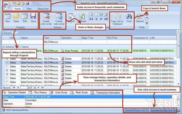Sort by the End Time column header
Image resolution: width=182 pixels, height=114 pixels.
(x=119, y=38)
